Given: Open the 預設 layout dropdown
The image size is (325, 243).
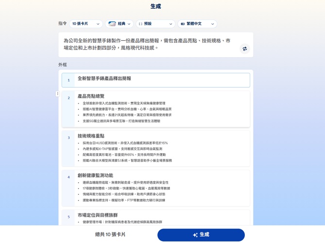Looking at the screenshot, I should [x=155, y=24].
